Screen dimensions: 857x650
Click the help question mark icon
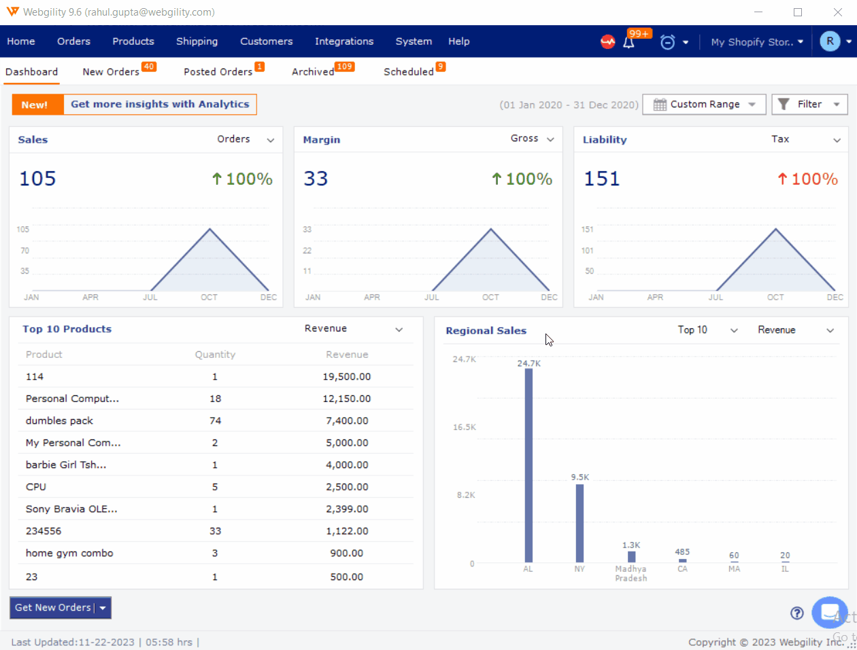click(x=797, y=613)
